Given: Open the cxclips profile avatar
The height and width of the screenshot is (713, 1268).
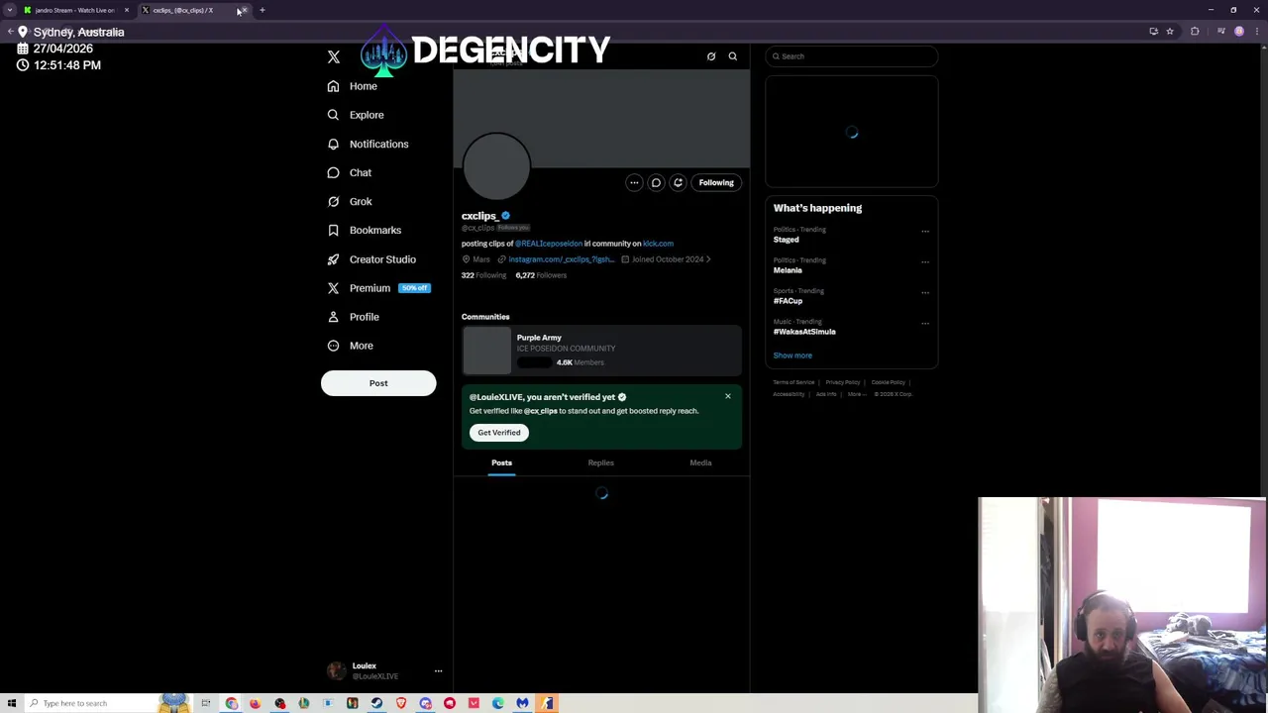Looking at the screenshot, I should [496, 166].
